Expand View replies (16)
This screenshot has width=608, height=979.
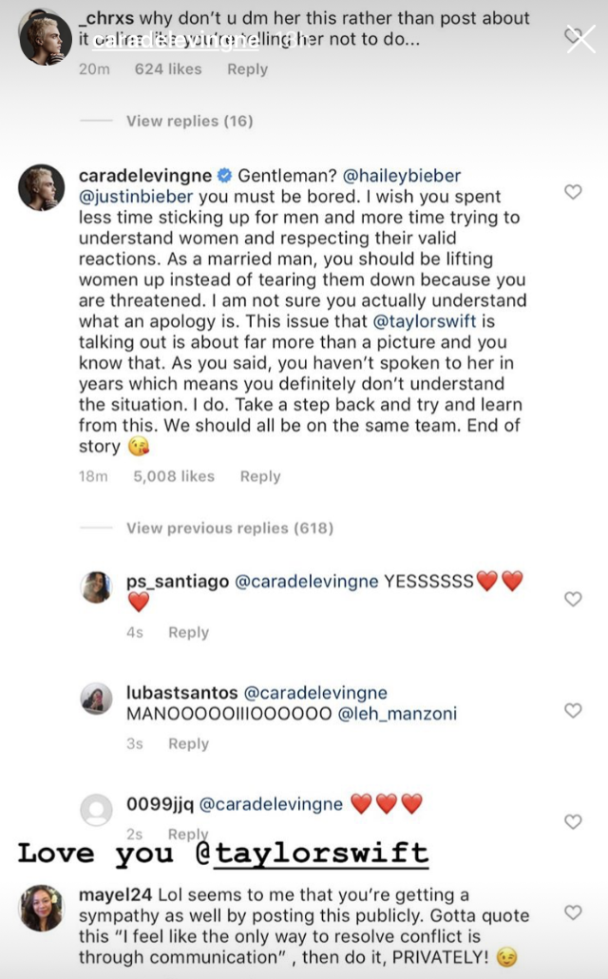click(x=189, y=121)
